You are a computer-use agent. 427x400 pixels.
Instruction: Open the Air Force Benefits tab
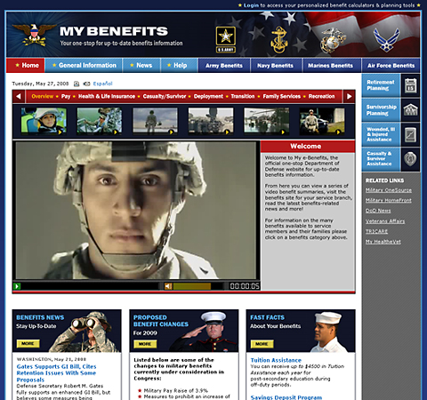(391, 66)
